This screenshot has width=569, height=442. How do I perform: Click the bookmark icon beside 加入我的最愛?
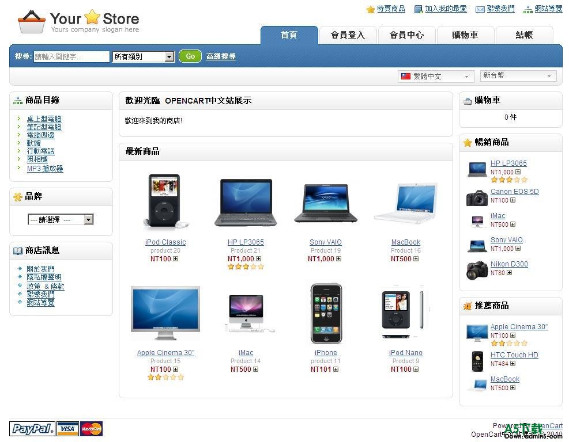[419, 9]
